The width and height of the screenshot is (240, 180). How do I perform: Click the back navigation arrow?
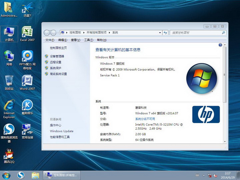click(x=47, y=33)
